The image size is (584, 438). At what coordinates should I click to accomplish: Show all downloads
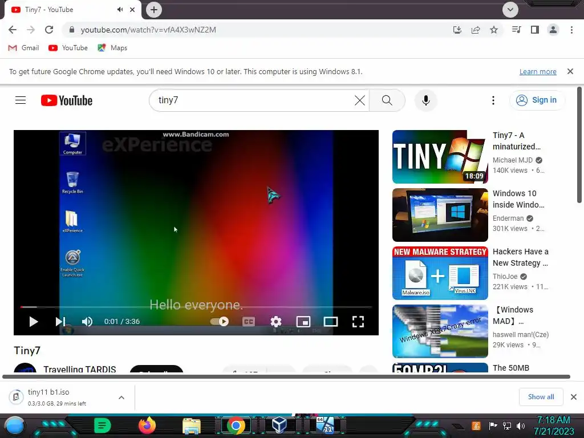pyautogui.click(x=541, y=397)
